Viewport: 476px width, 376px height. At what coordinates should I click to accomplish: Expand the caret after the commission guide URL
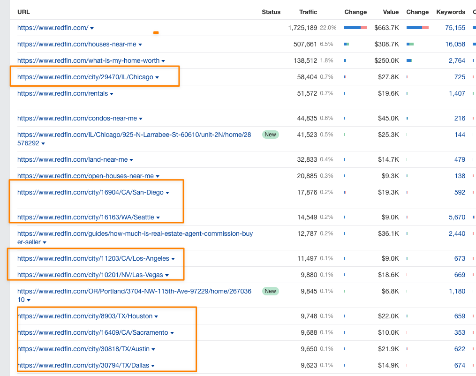click(x=45, y=242)
